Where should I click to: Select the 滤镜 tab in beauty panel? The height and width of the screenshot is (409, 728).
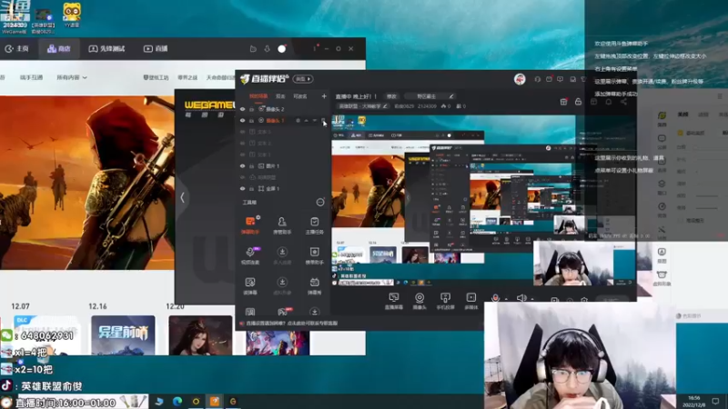(703, 115)
